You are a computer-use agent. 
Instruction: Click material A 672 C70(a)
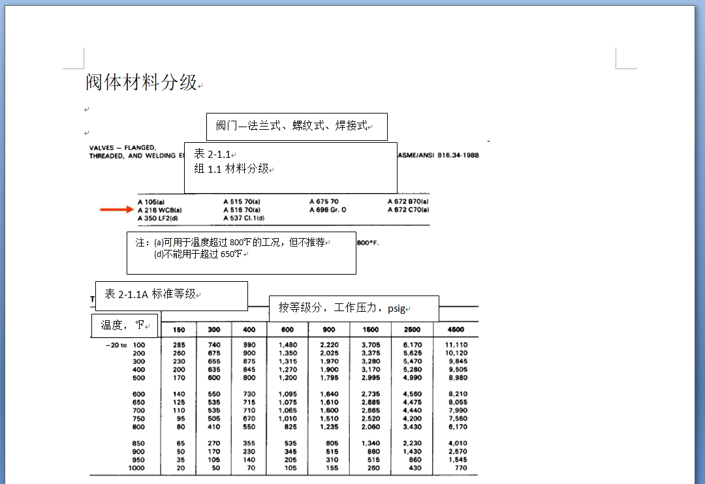click(x=408, y=209)
